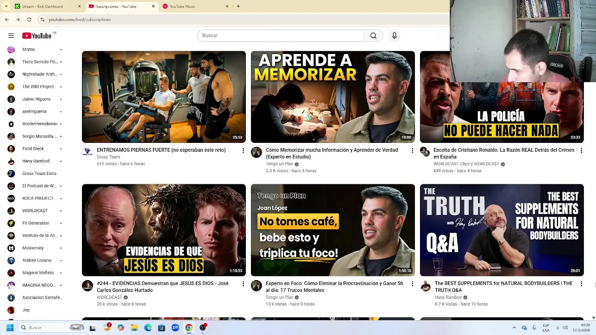
Task: Open Instituto de la An... subscription
Action: point(35,235)
